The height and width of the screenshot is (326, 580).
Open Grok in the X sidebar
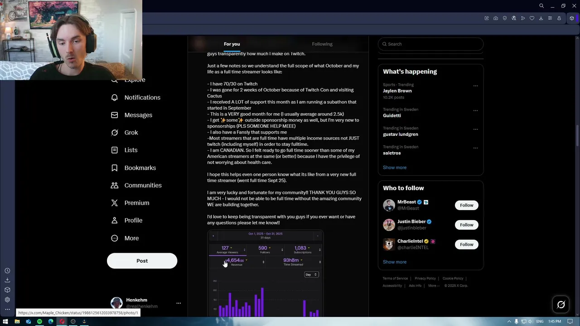125,133
